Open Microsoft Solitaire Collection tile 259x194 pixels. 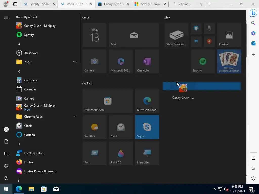tap(229, 61)
